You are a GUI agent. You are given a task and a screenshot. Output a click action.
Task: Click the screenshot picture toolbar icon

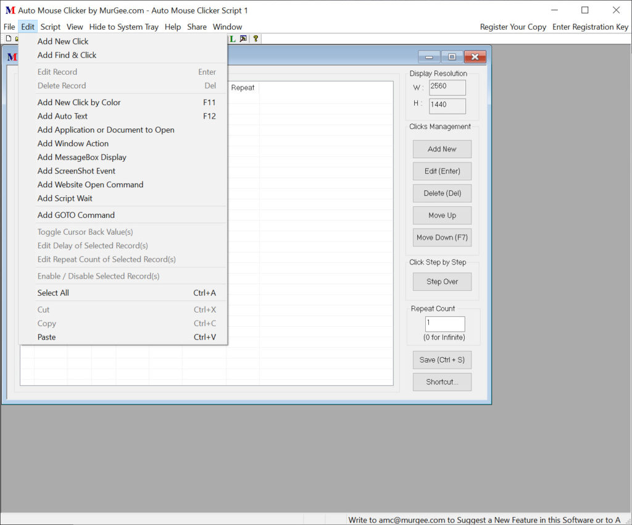[x=243, y=39]
